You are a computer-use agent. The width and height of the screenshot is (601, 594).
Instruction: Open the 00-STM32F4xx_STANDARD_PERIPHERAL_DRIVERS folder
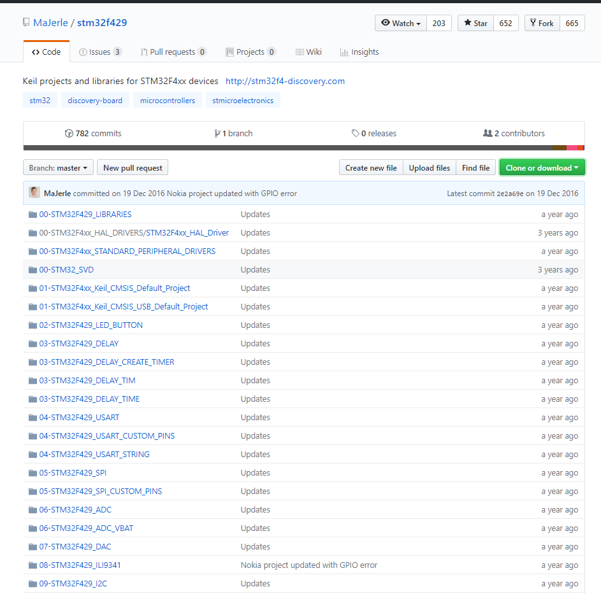coord(127,251)
